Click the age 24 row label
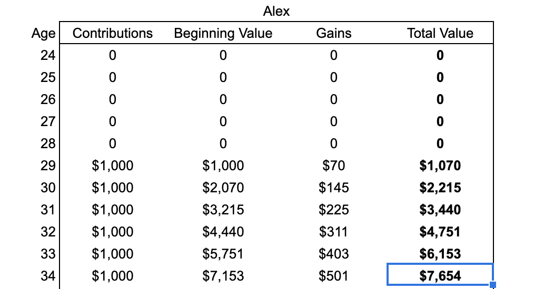This screenshot has height=289, width=554. (x=48, y=55)
